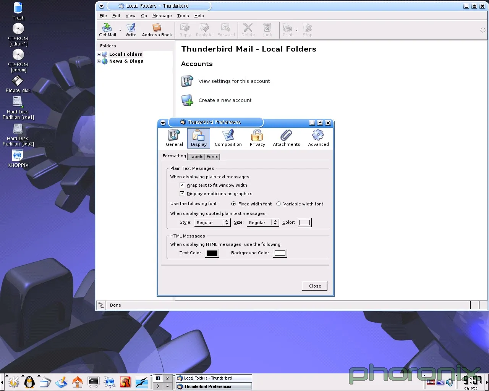Expand the Local Folders tree item
This screenshot has height=391, width=489.
(x=99, y=54)
